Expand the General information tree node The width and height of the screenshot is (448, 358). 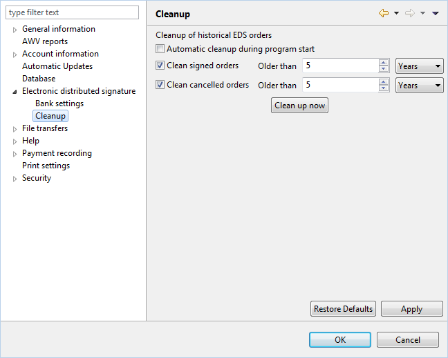pos(15,30)
